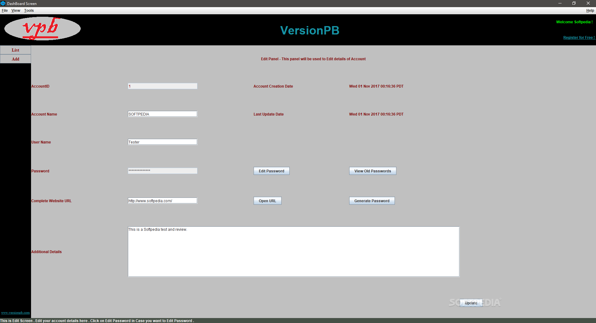Click the Complete Website URL label
Screen dimensions: 596x323
coord(52,201)
